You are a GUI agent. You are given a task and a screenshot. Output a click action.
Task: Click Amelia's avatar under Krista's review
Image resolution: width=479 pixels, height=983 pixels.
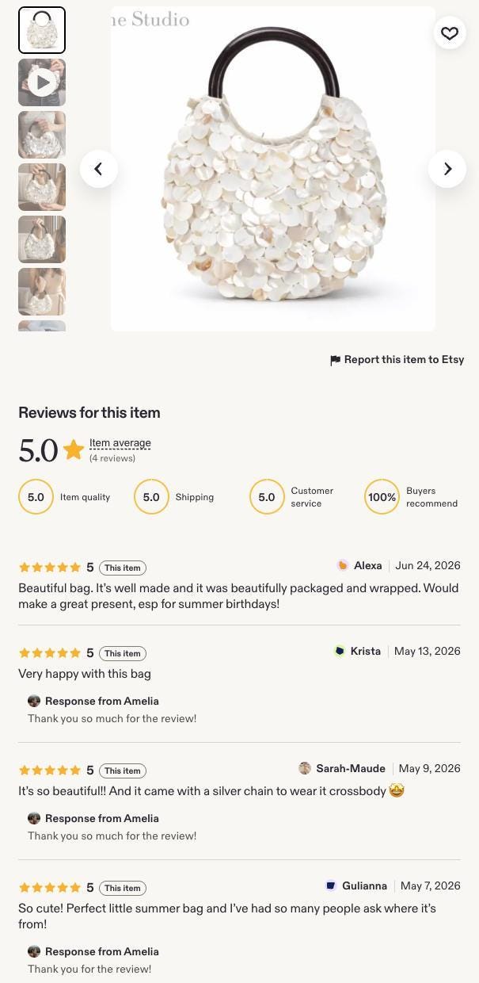[x=34, y=701]
